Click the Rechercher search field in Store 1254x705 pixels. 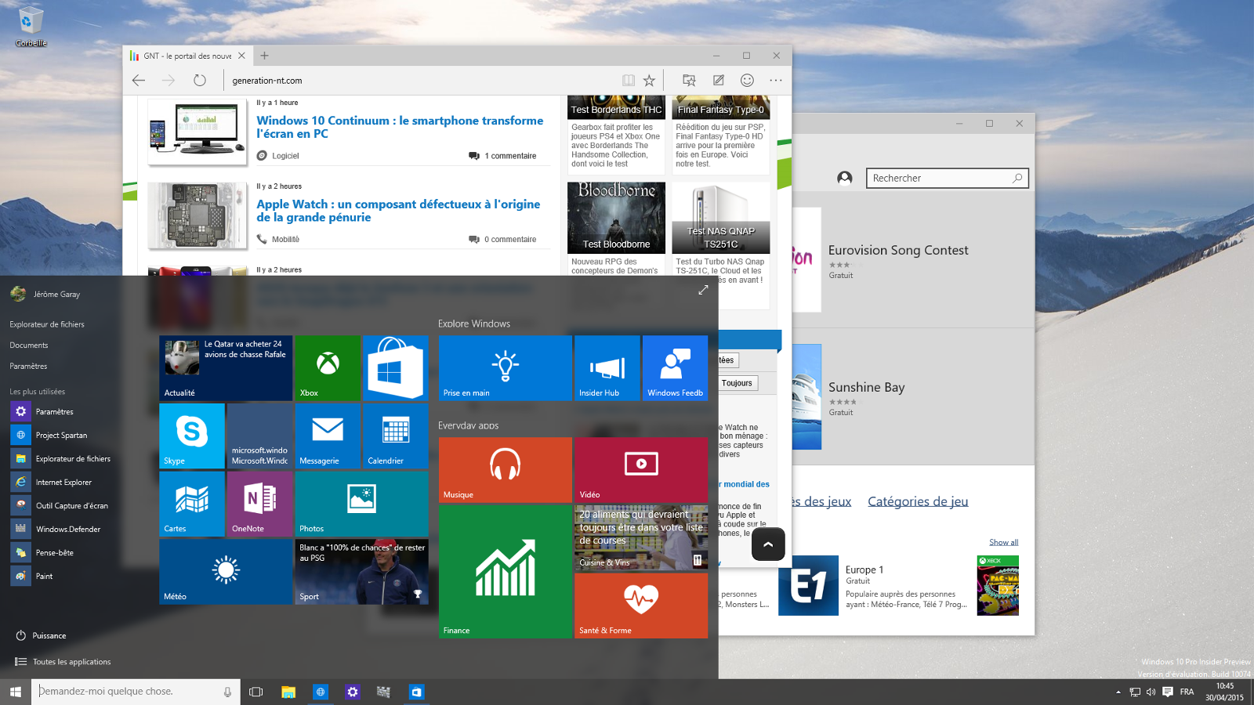947,178
